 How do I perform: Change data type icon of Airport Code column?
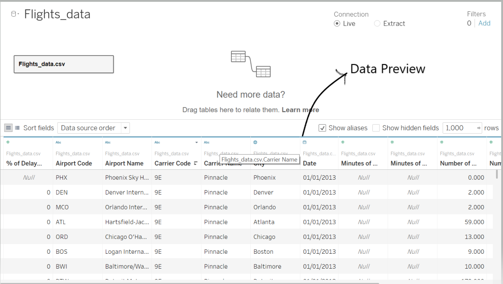(58, 142)
